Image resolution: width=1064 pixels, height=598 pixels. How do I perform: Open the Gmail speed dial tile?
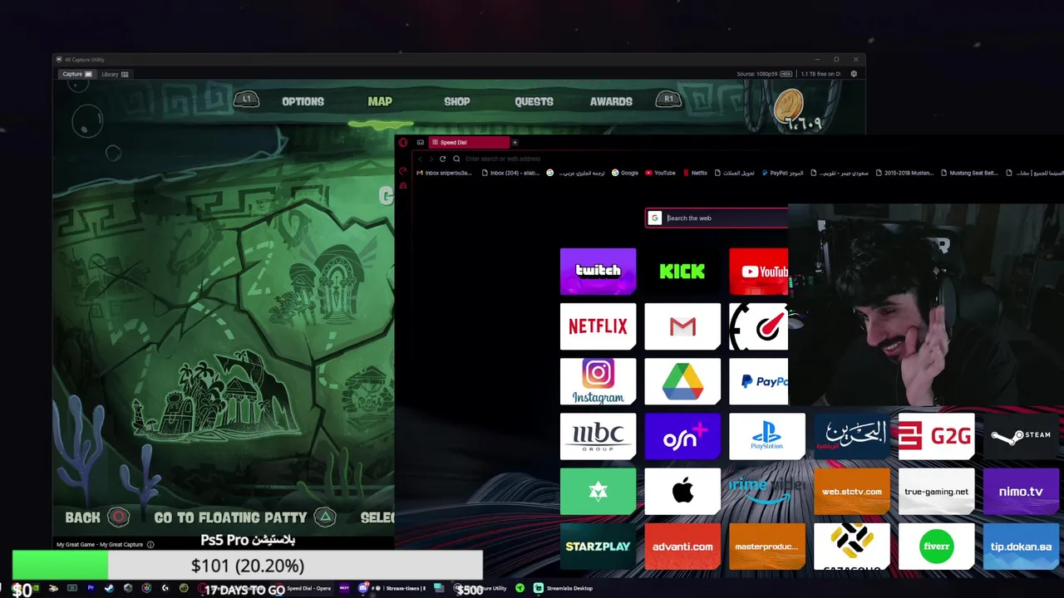[682, 326]
